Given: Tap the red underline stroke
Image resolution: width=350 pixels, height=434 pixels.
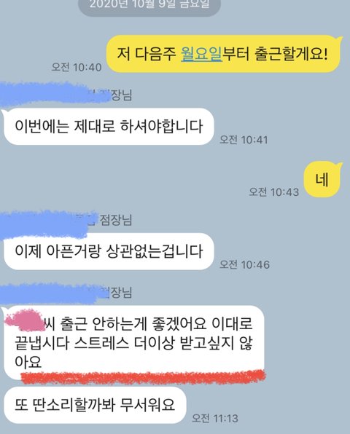Looking at the screenshot, I should pos(143,377).
